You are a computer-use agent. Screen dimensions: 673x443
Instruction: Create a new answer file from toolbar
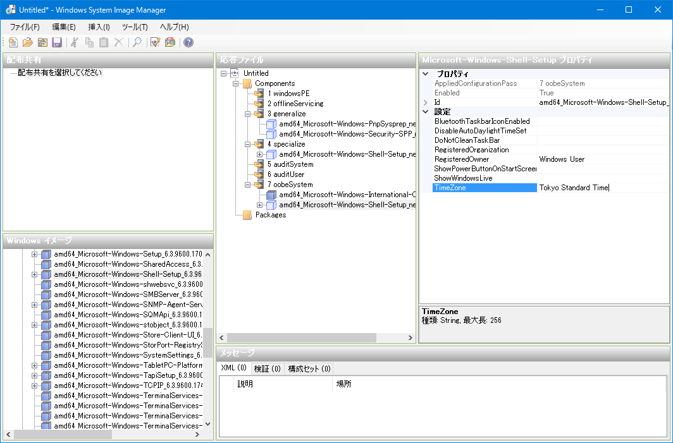[13, 42]
